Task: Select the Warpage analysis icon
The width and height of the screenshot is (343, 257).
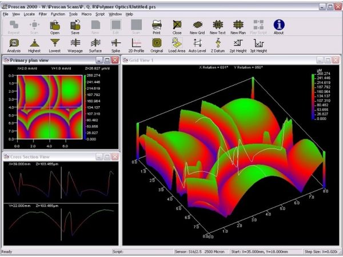Action: tap(75, 45)
